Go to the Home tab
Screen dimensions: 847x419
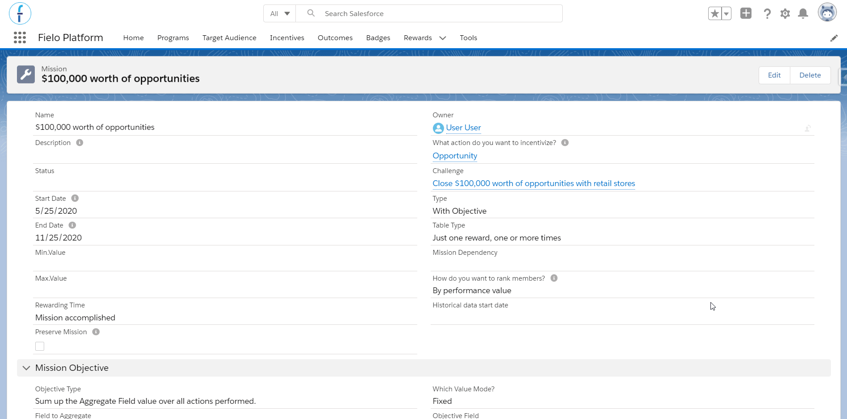[133, 38]
